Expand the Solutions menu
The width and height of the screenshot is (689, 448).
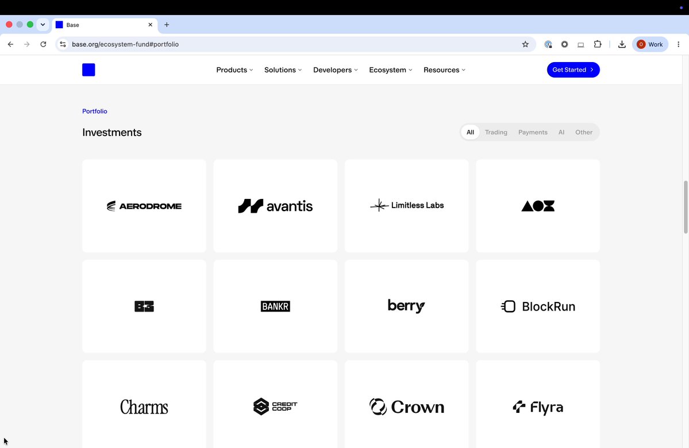283,70
